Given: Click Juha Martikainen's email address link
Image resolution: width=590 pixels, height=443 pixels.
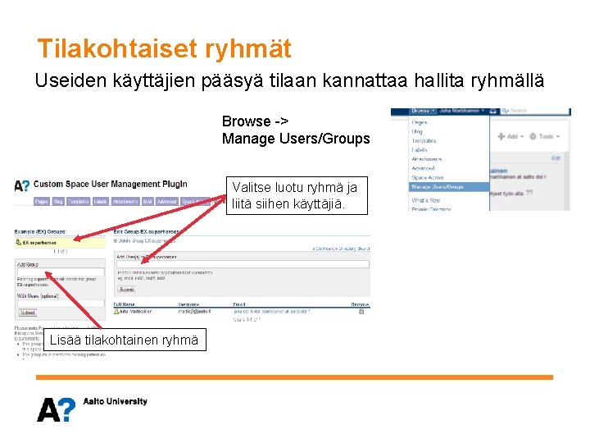Looking at the screenshot, I should click(272, 312).
